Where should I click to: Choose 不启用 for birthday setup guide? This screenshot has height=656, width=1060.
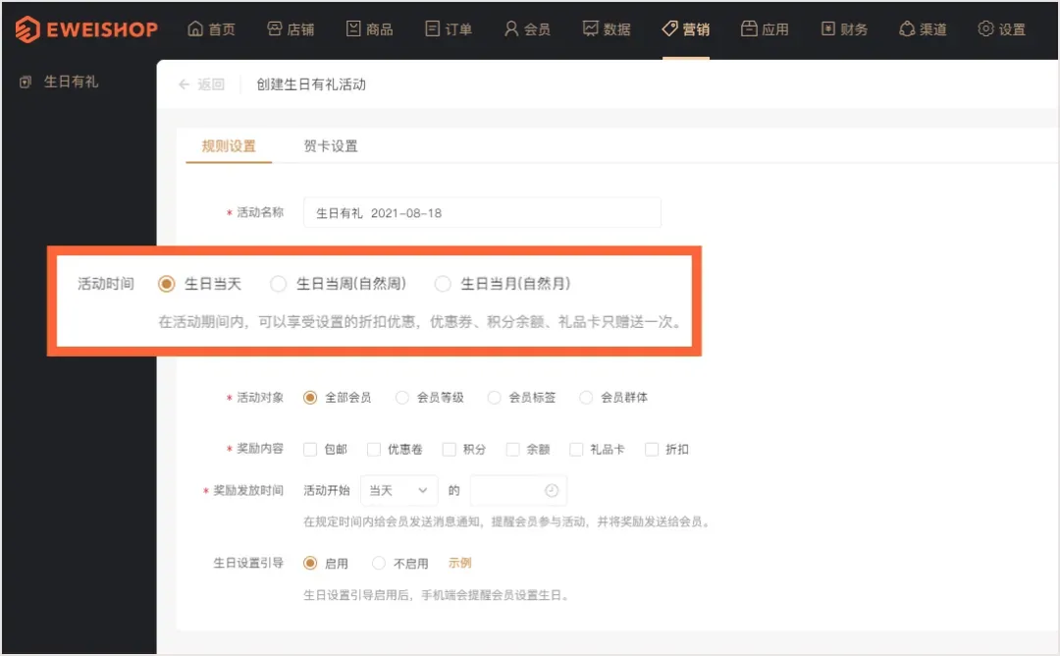pos(378,563)
